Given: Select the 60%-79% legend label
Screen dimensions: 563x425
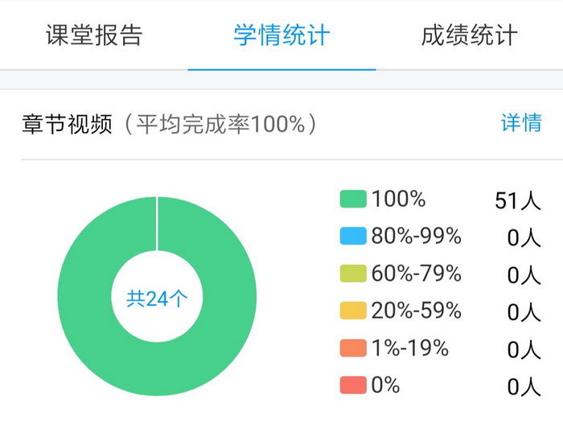Looking at the screenshot, I should click(417, 274).
